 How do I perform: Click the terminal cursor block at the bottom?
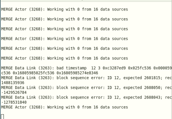point(3,116)
